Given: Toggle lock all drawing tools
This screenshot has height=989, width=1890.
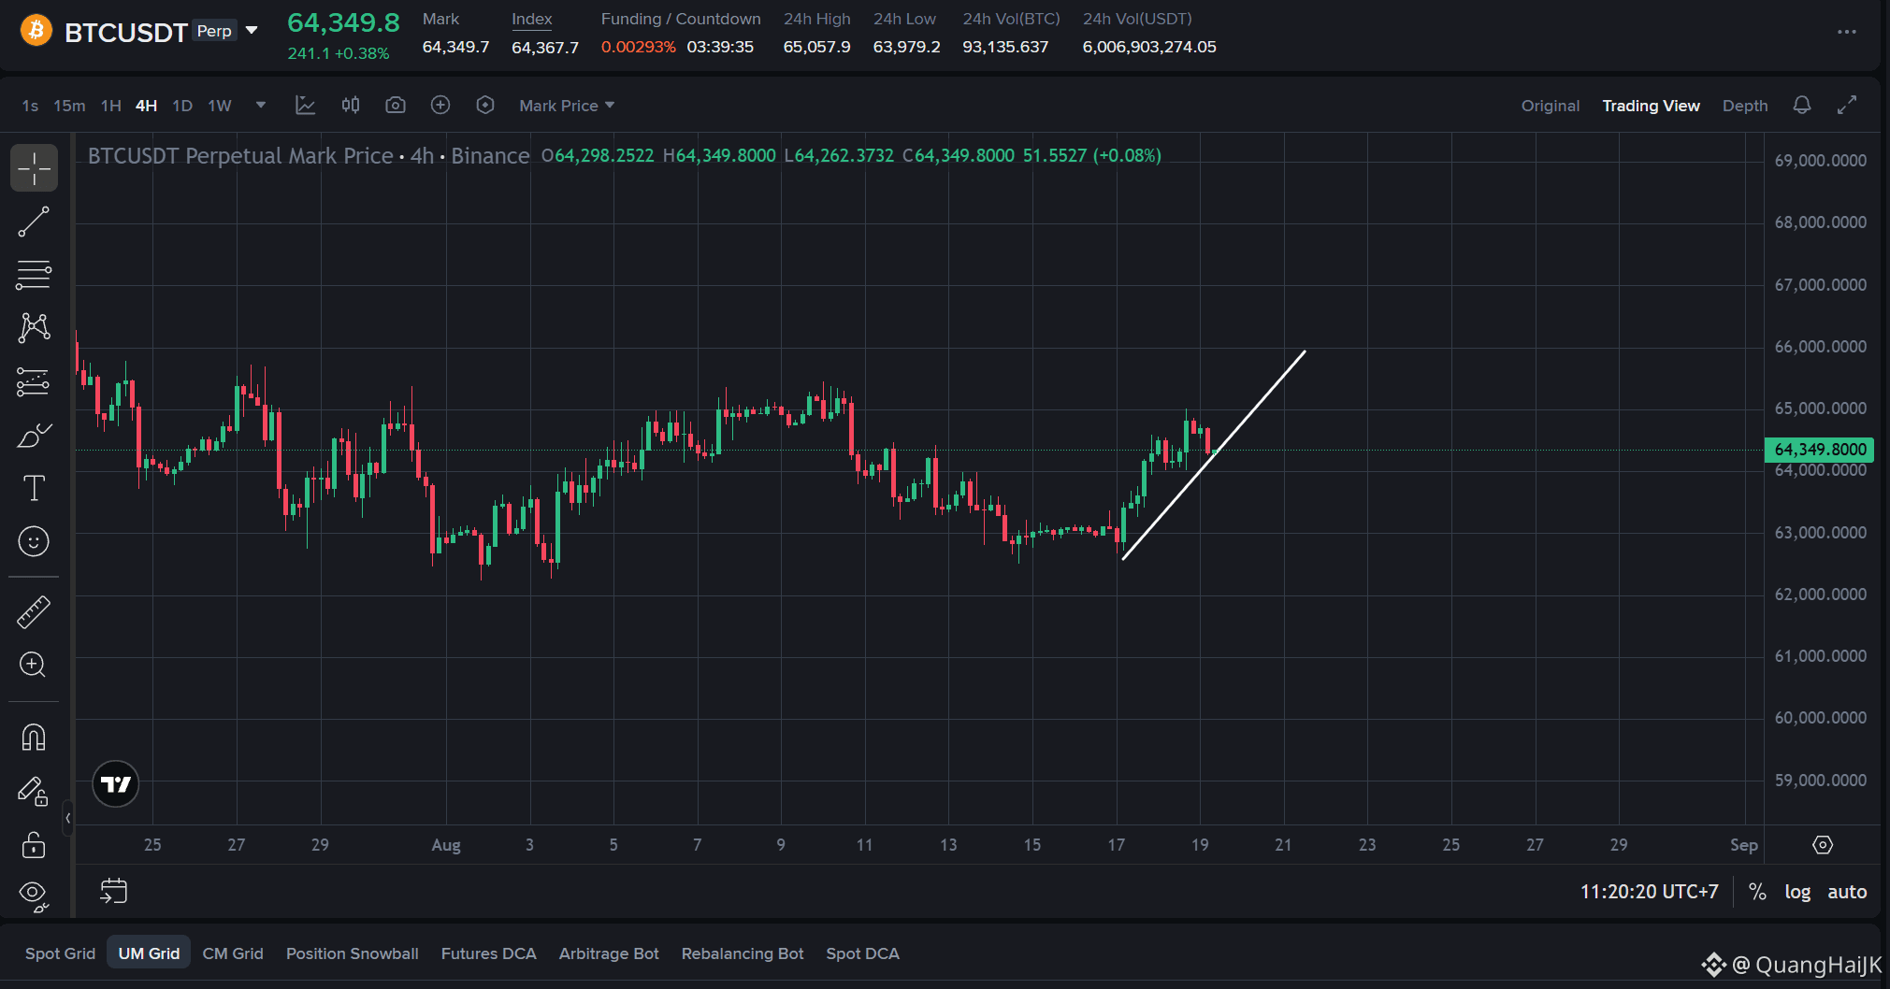Looking at the screenshot, I should pos(34,845).
